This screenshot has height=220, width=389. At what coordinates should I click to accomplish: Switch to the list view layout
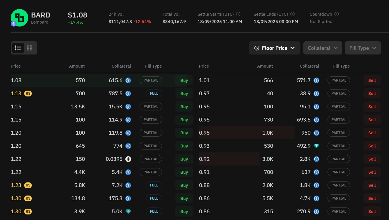pos(18,48)
